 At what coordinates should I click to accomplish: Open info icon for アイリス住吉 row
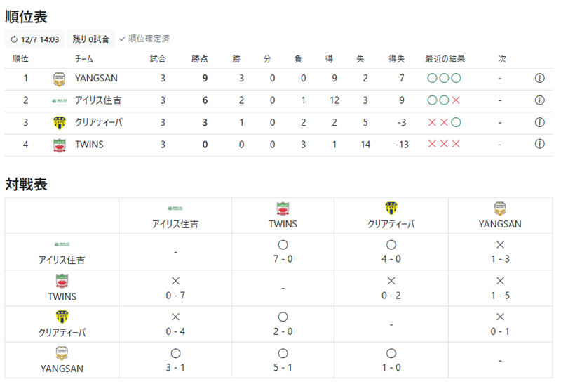[x=539, y=100]
